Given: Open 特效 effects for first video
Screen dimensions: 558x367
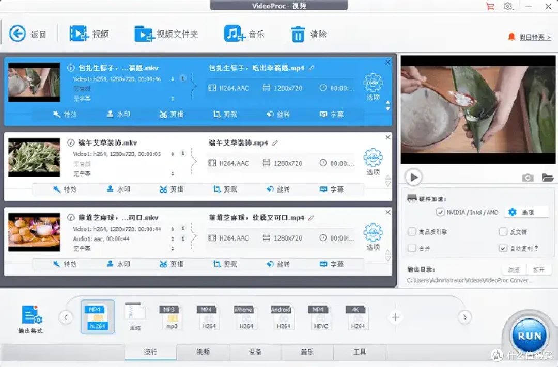Looking at the screenshot, I should pos(65,114).
